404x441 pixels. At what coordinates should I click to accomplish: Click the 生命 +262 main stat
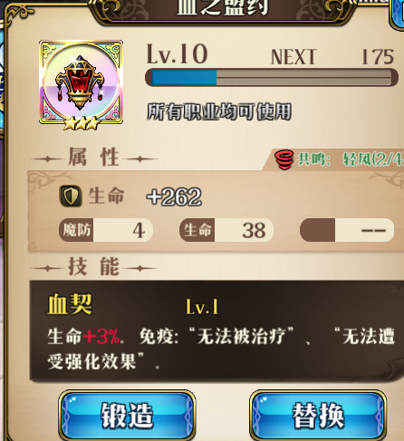click(x=145, y=197)
